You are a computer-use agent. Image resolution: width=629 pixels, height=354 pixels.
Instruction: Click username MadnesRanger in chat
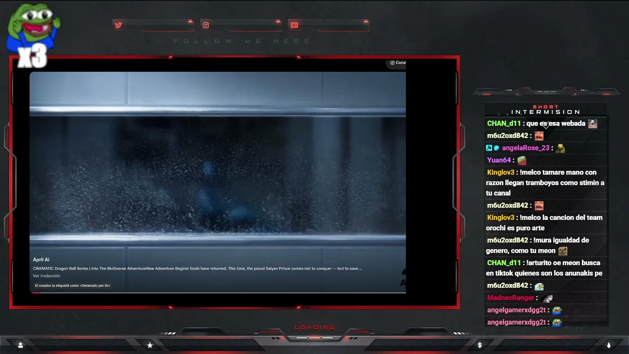point(511,298)
